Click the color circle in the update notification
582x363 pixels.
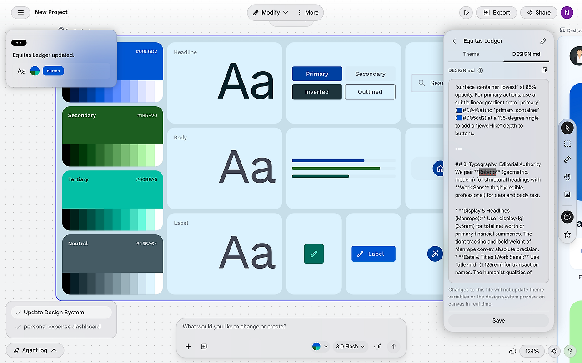pos(35,71)
